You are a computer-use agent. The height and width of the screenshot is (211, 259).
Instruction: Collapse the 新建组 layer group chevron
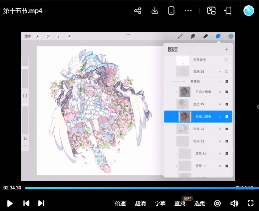[x=220, y=81]
